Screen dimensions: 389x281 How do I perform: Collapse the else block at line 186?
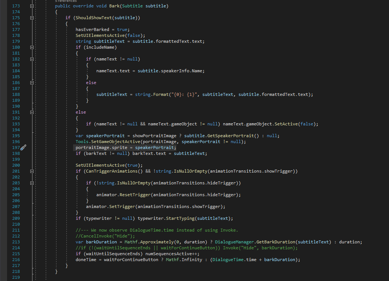[x=32, y=83]
